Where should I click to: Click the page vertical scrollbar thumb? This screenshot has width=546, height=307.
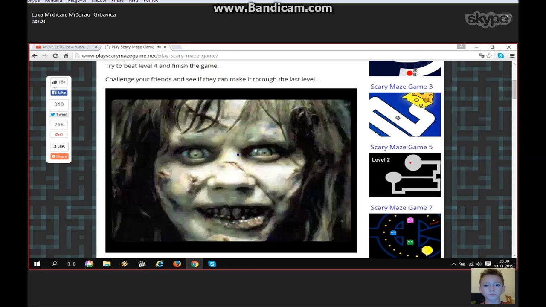pos(514,89)
